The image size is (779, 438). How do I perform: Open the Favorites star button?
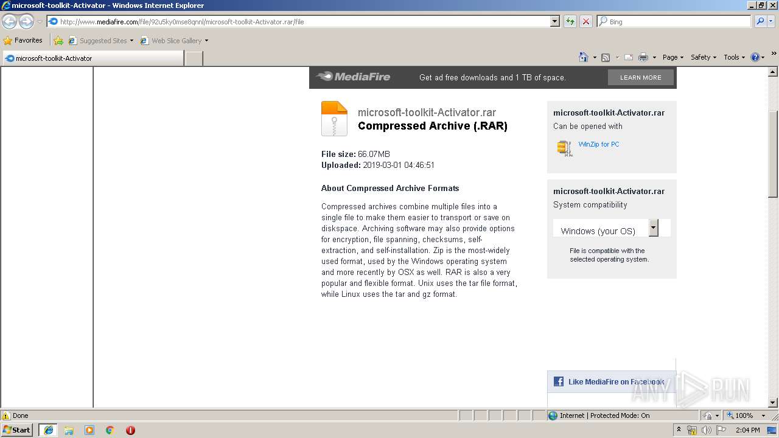(23, 41)
